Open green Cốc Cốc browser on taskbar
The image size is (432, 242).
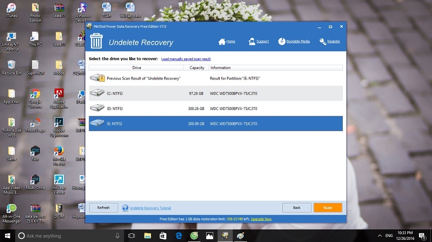(194, 236)
